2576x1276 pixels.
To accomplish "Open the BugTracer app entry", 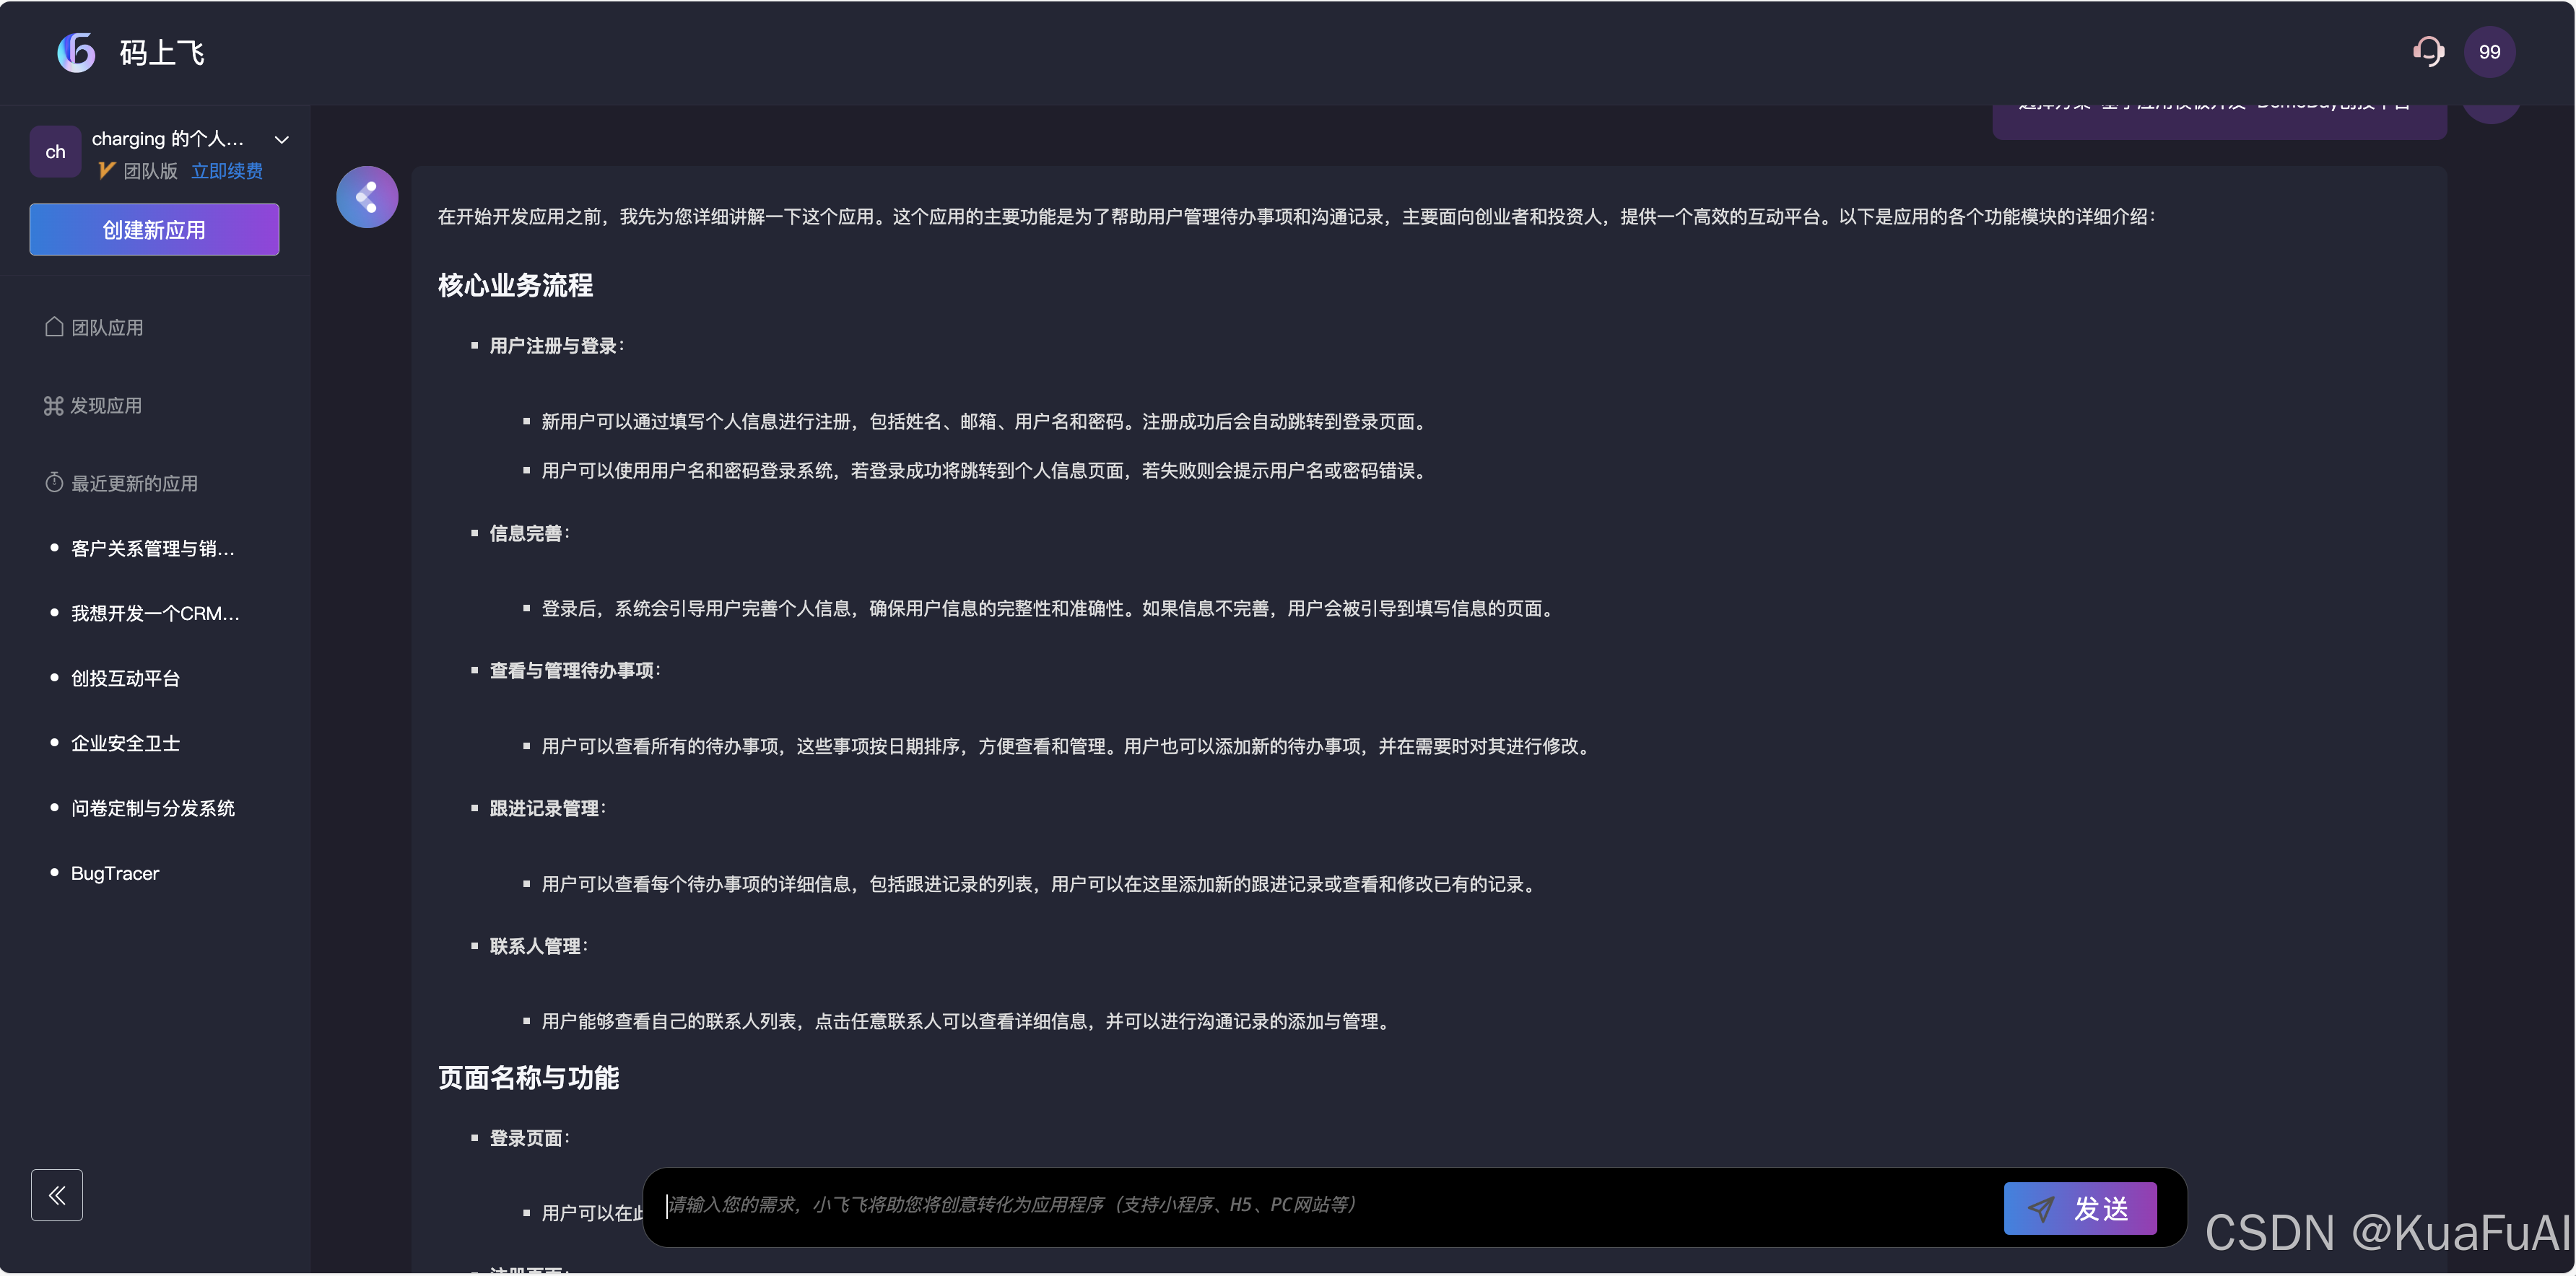I will click(115, 873).
